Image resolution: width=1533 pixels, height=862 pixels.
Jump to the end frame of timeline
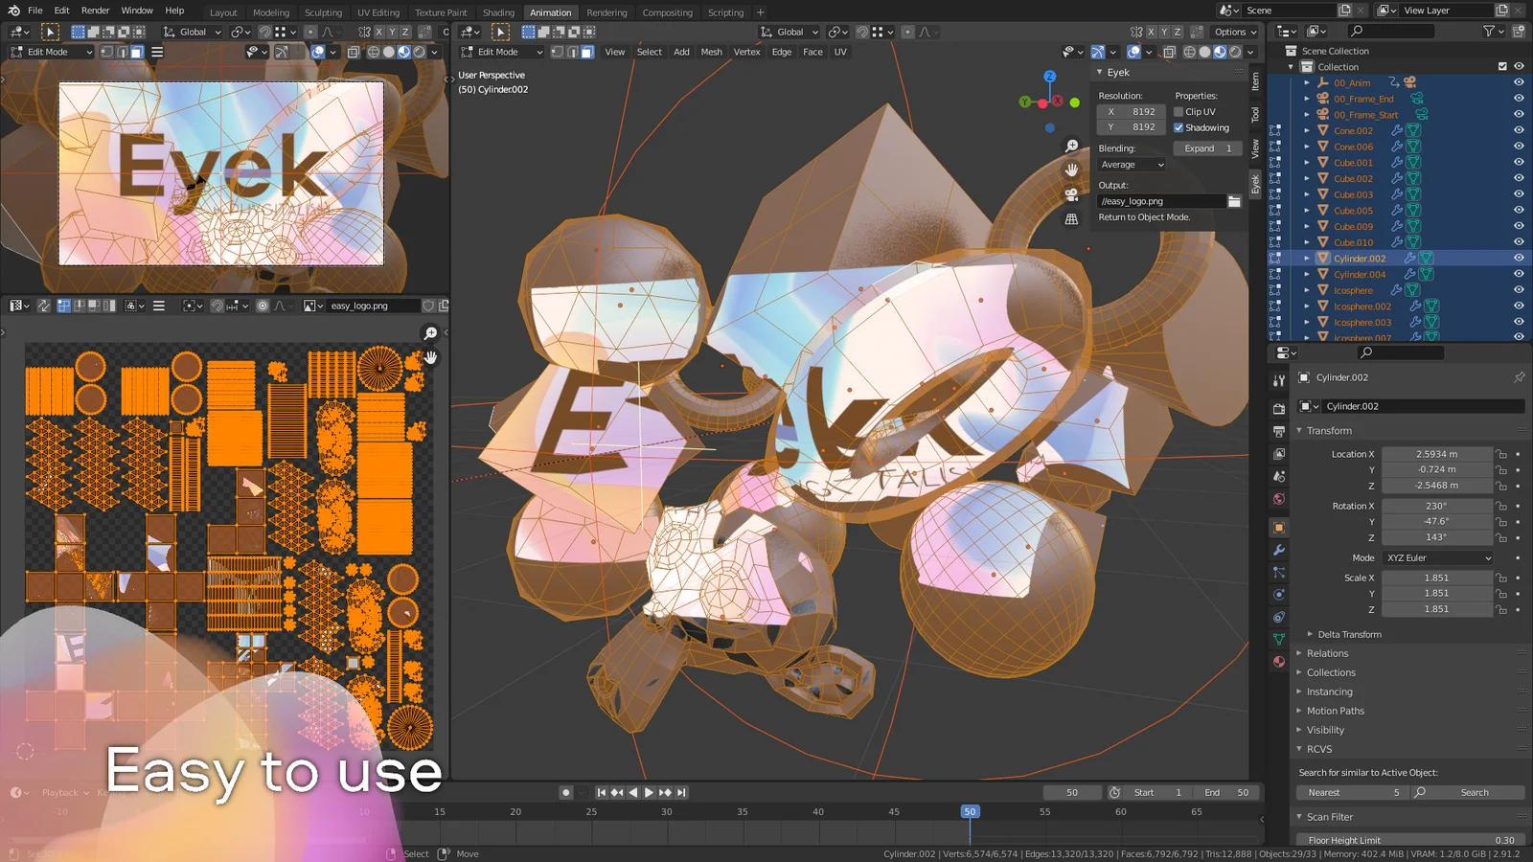pos(681,792)
